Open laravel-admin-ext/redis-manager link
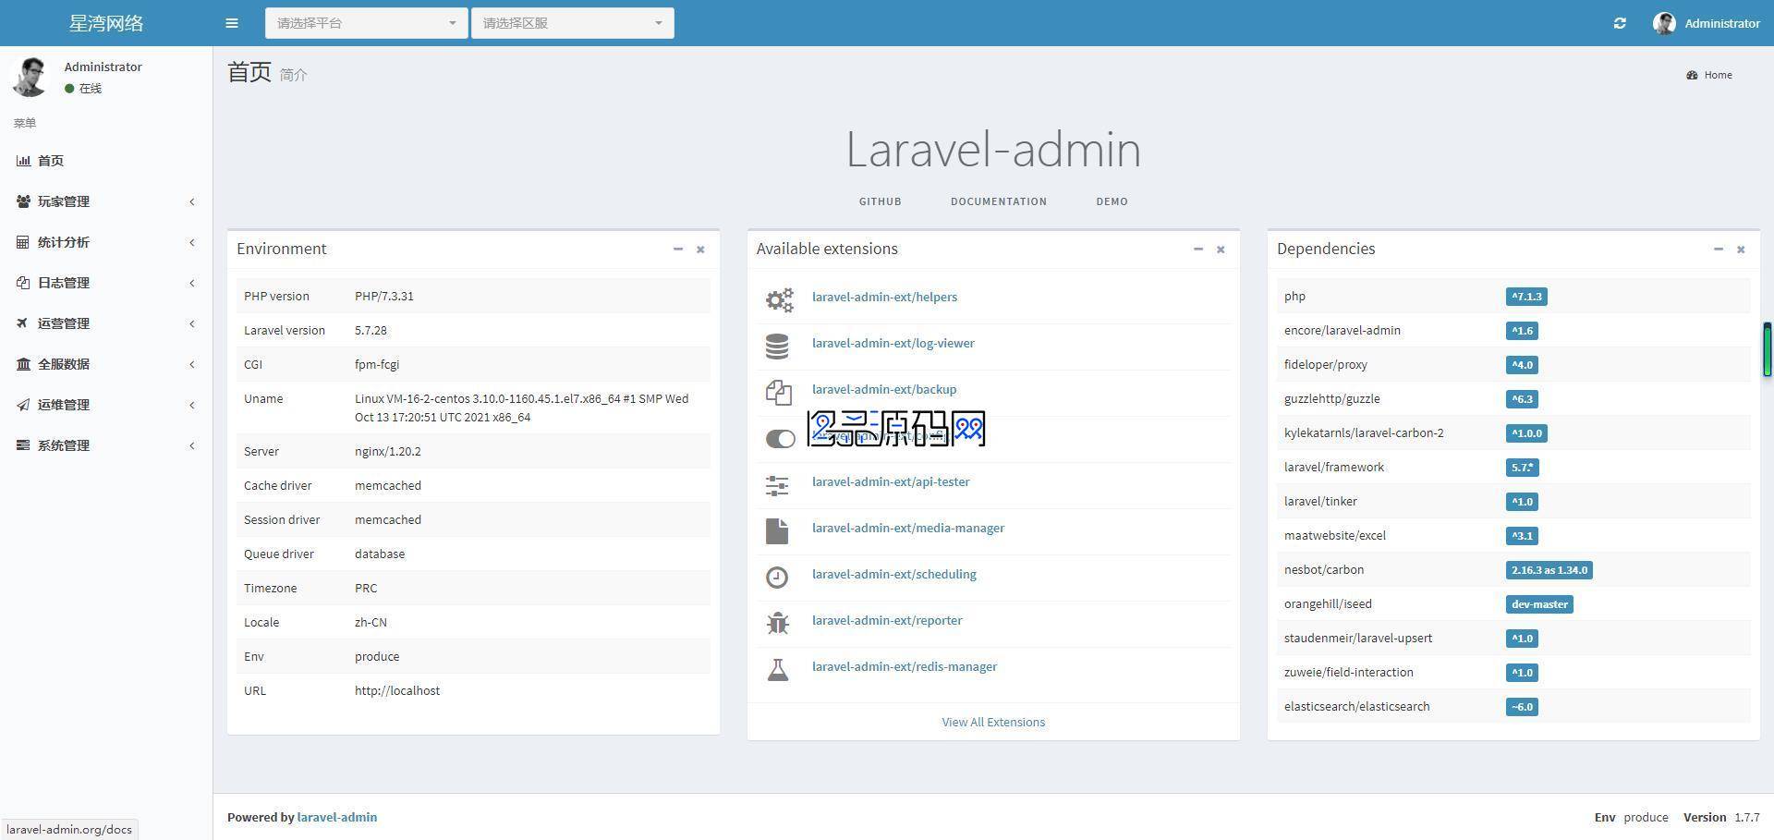Viewport: 1774px width, 840px height. click(x=905, y=666)
